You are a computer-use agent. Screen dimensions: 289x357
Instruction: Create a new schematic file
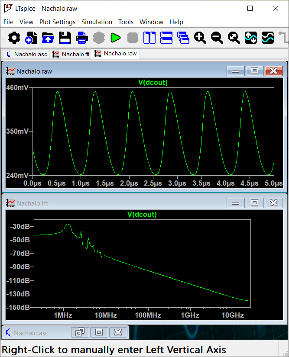point(31,38)
